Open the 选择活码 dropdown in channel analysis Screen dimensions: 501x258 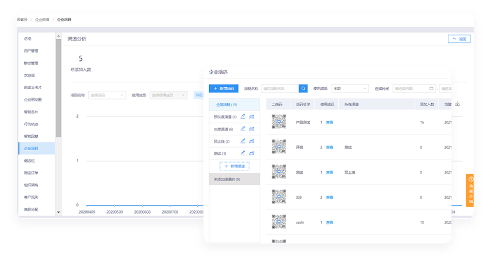107,95
